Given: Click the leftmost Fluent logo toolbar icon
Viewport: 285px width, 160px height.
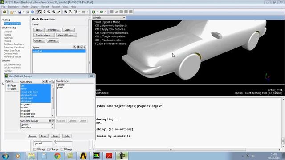Looking at the screenshot, I should tap(4, 12).
